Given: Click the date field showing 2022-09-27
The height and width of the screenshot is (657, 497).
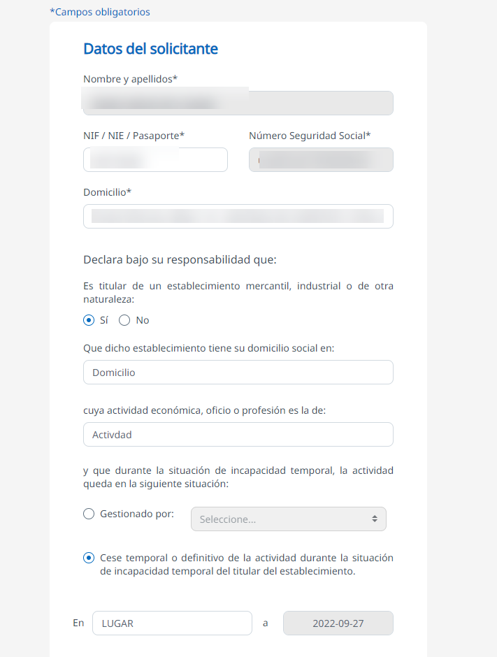Looking at the screenshot, I should coord(338,623).
